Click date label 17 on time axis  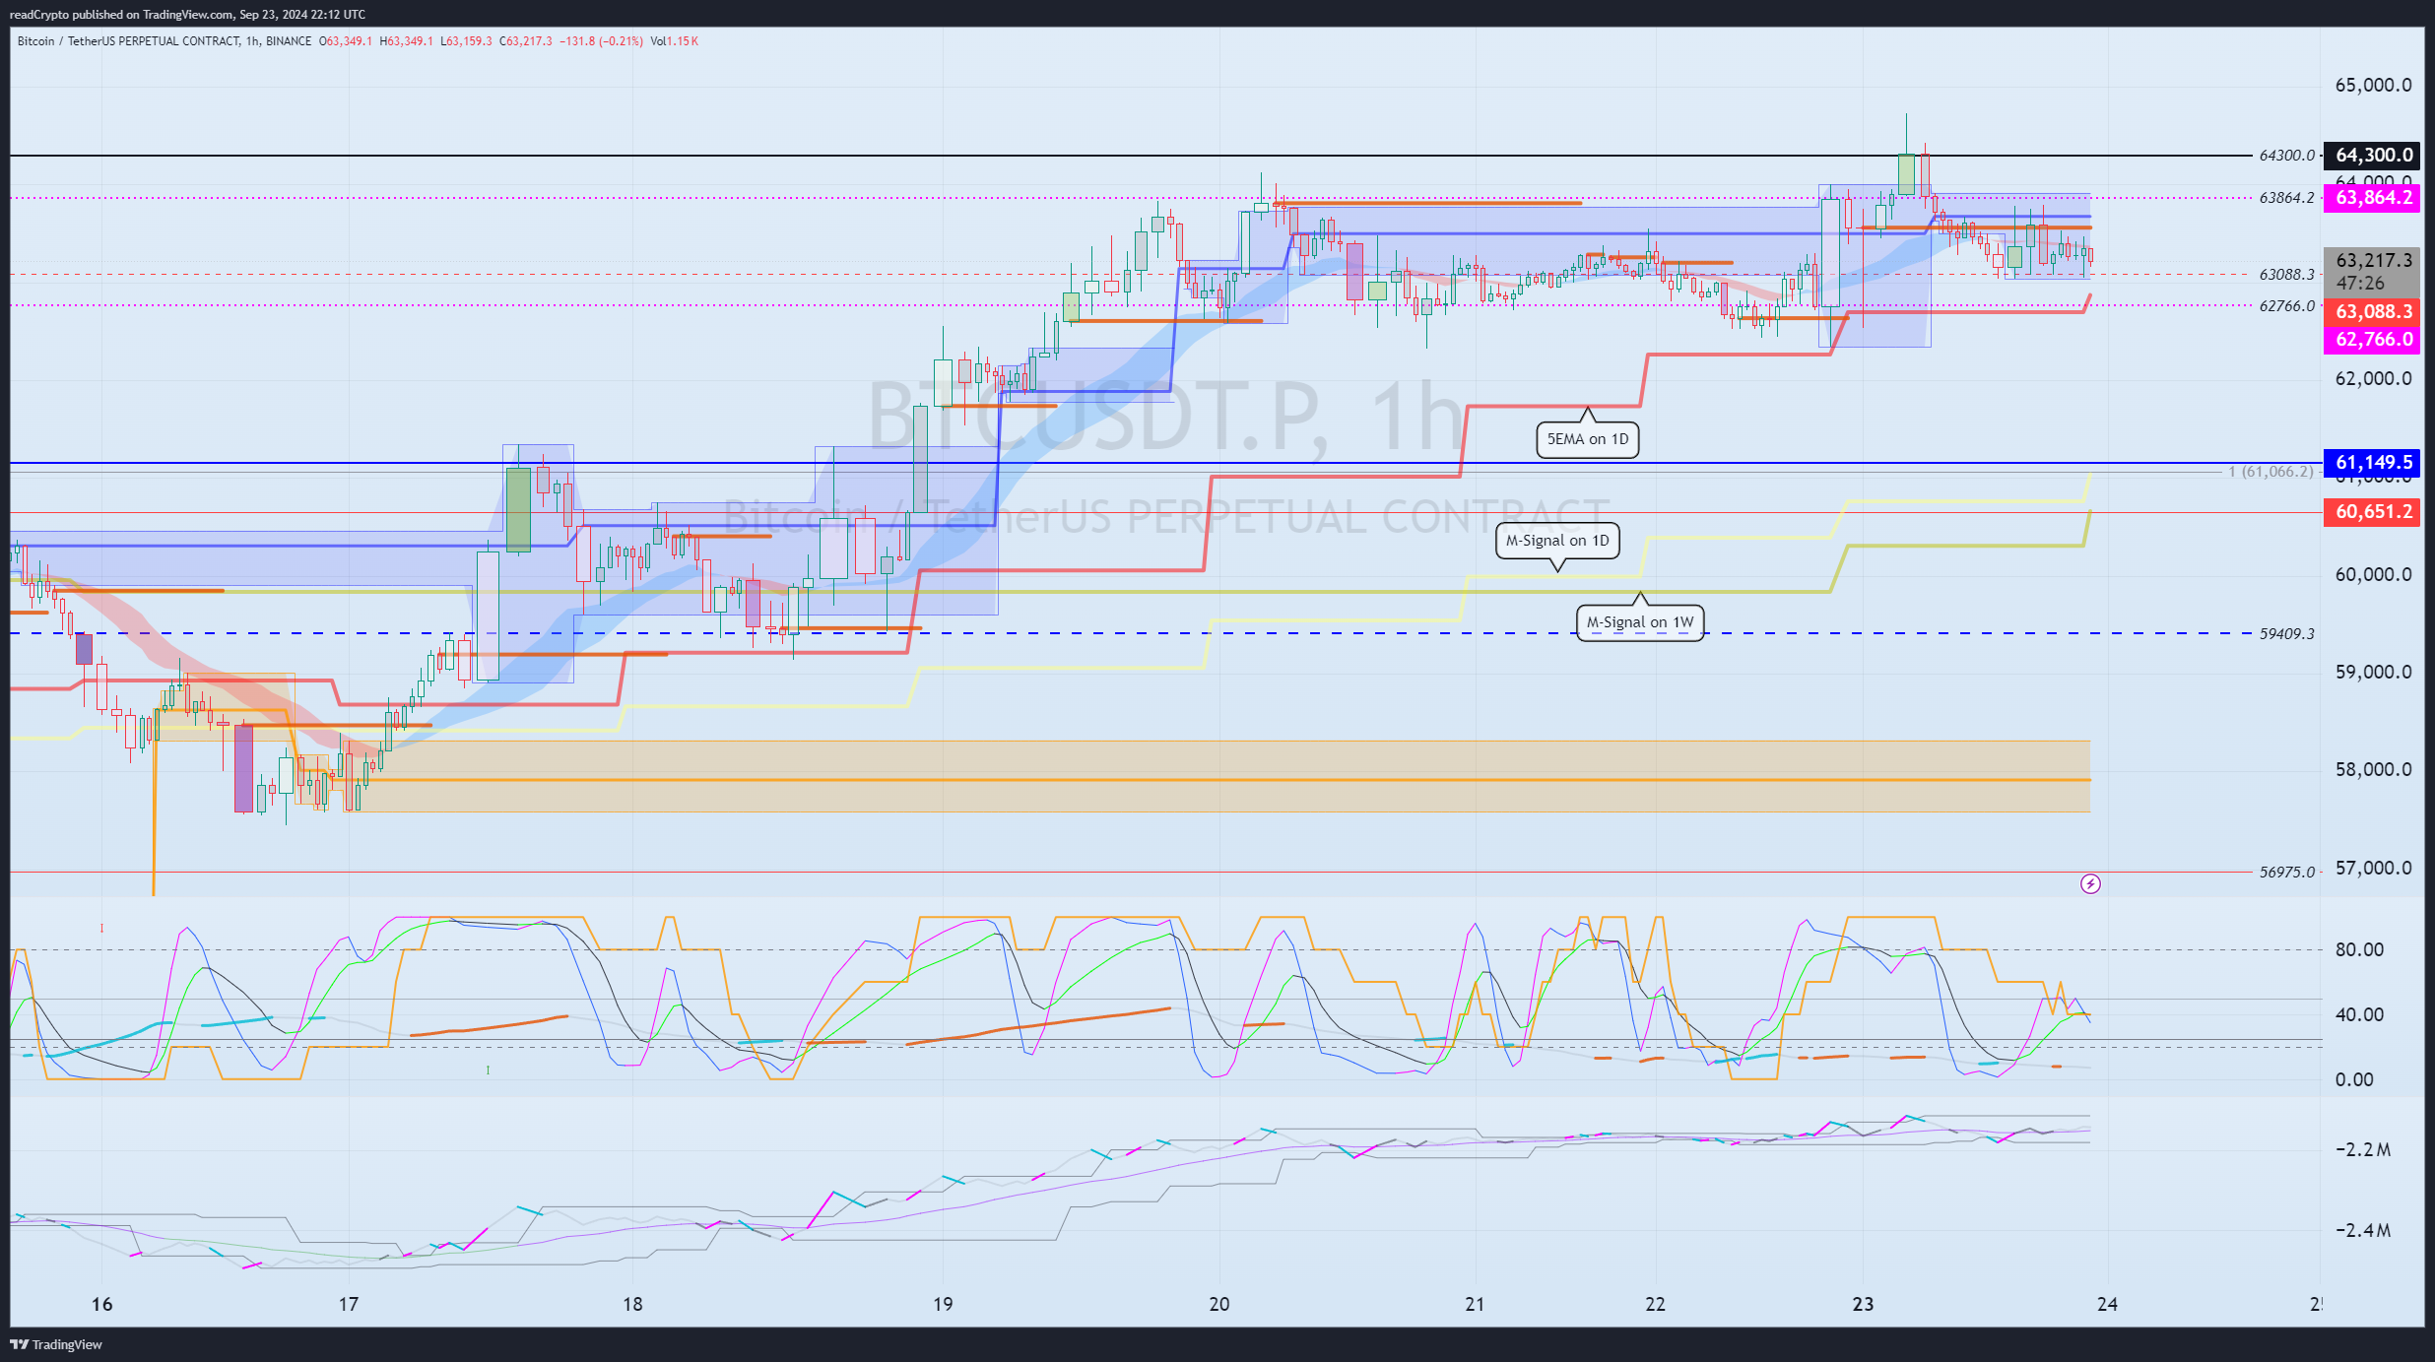[349, 1304]
